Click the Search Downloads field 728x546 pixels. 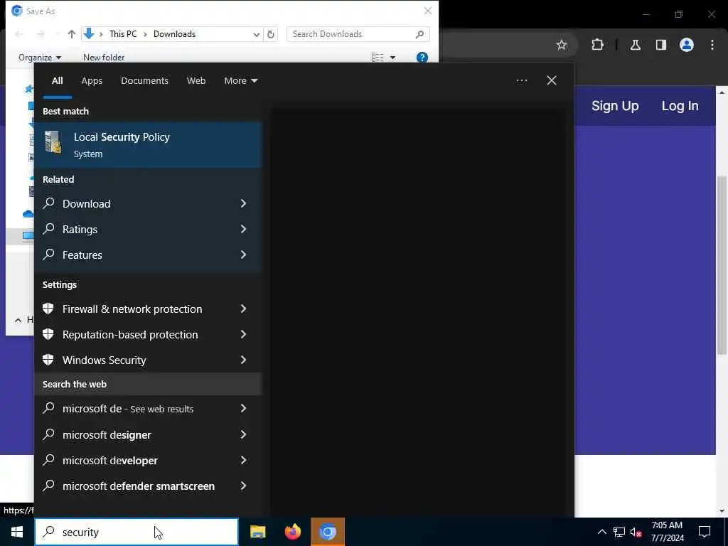click(x=358, y=34)
